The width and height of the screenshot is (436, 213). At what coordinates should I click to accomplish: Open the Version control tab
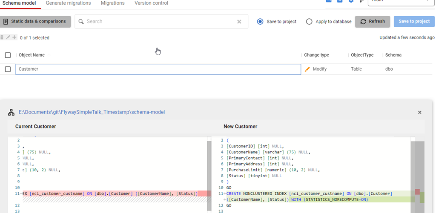coord(151,3)
